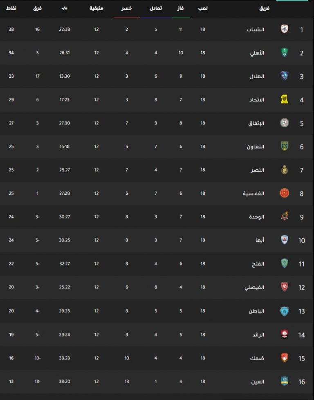Click the green الأهلي club logo
This screenshot has height=400, width=314.
pos(285,52)
